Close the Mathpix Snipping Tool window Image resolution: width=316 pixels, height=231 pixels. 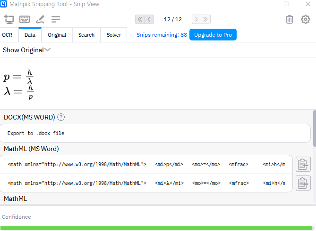coord(308,4)
